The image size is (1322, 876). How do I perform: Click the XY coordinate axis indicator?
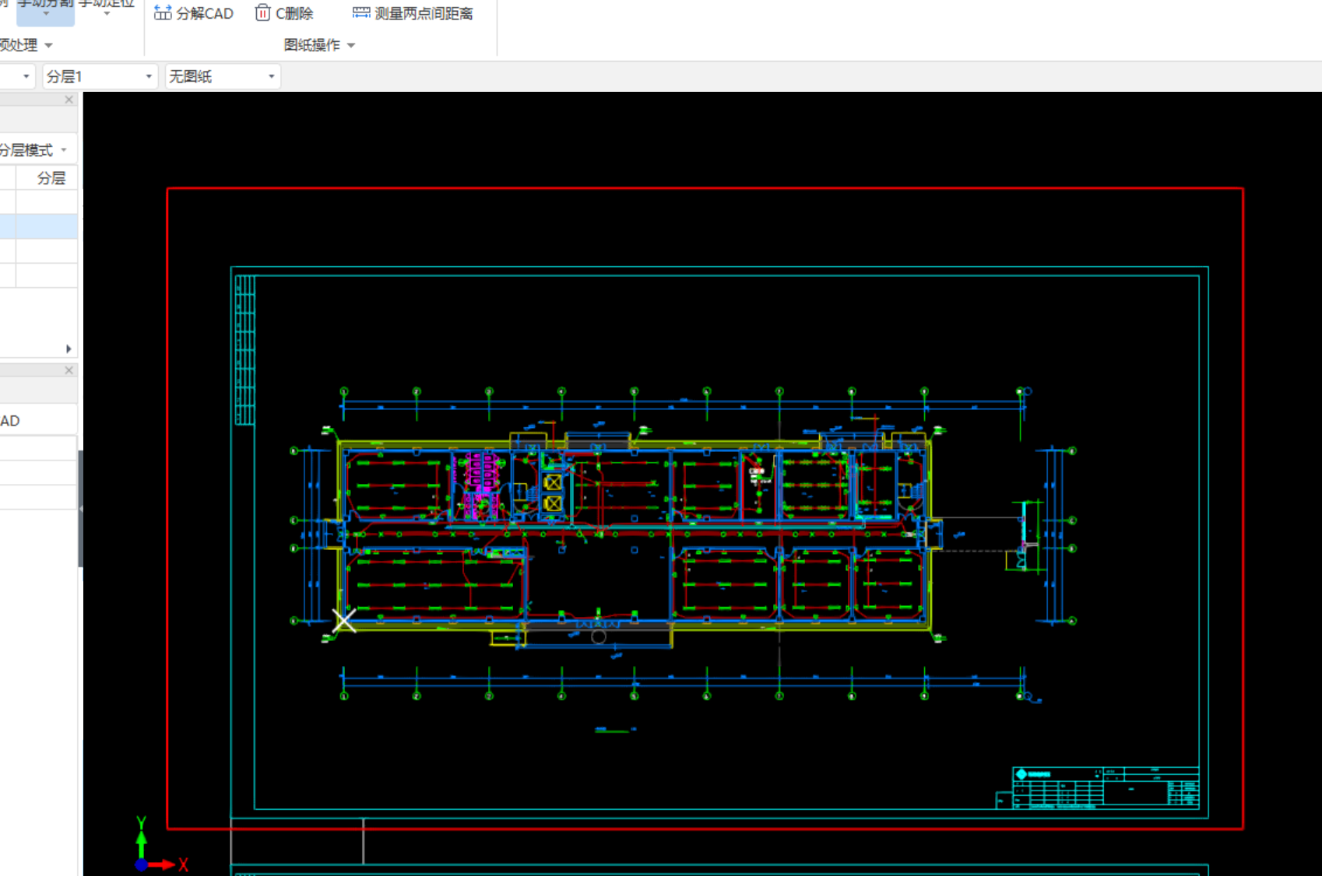coord(161,845)
